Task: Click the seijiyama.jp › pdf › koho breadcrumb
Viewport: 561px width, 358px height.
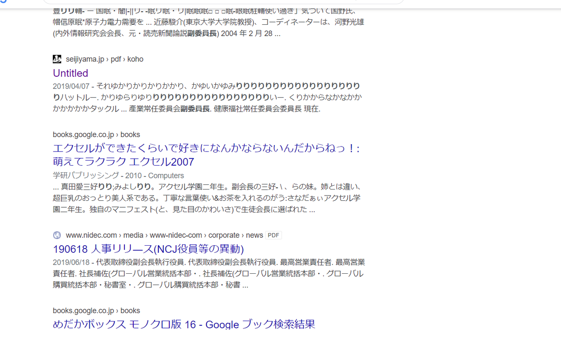Action: (x=105, y=59)
